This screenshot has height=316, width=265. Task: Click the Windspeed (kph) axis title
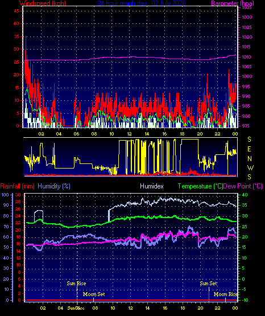(x=43, y=3)
